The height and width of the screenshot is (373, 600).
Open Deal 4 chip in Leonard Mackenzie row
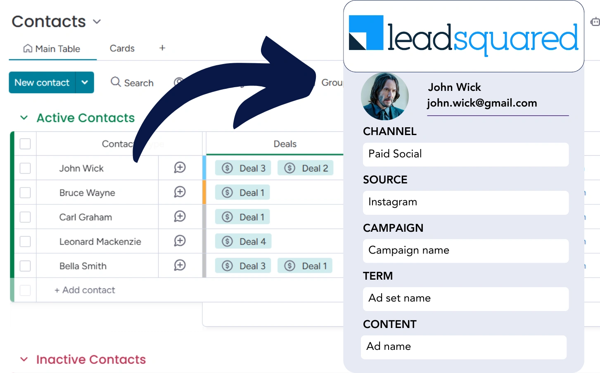pyautogui.click(x=243, y=241)
